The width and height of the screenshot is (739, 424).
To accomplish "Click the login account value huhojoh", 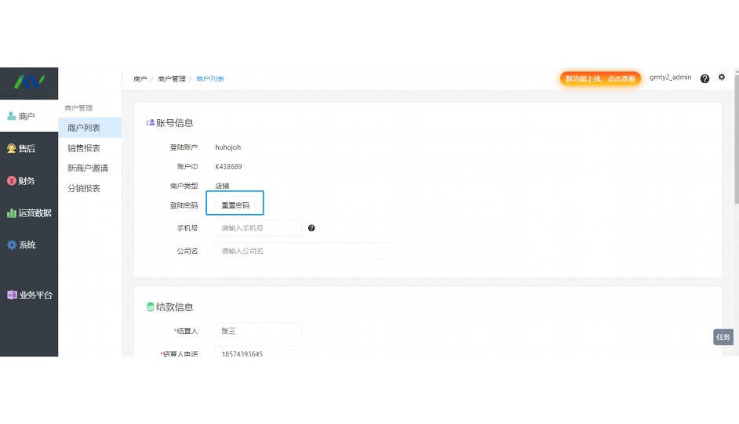I will click(x=228, y=147).
